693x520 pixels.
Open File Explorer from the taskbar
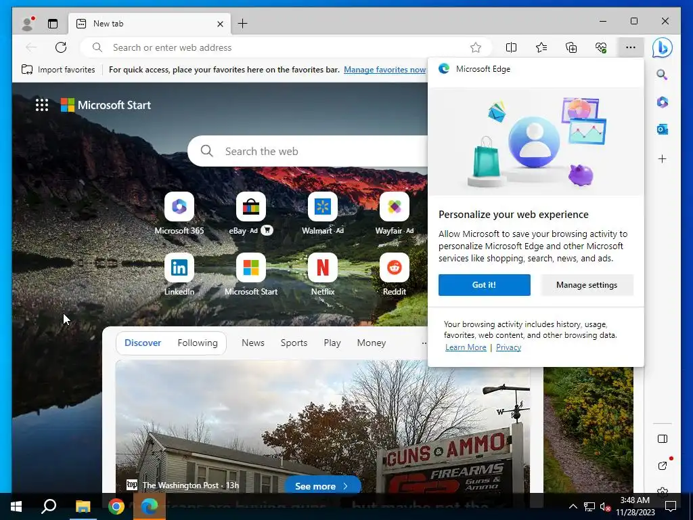click(x=83, y=506)
